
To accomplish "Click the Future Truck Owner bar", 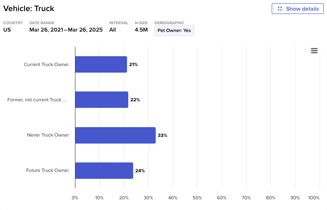I will [104, 170].
